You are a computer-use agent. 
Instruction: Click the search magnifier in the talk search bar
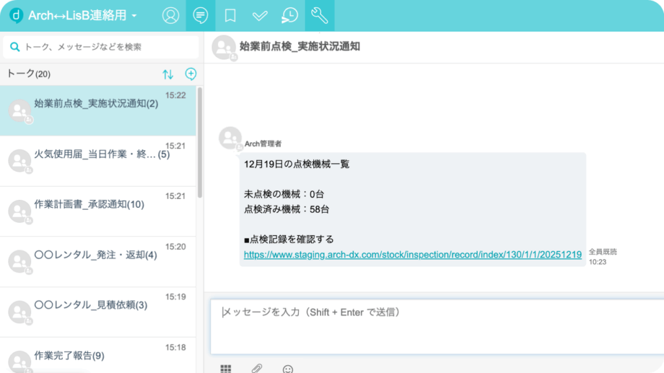[x=15, y=47]
